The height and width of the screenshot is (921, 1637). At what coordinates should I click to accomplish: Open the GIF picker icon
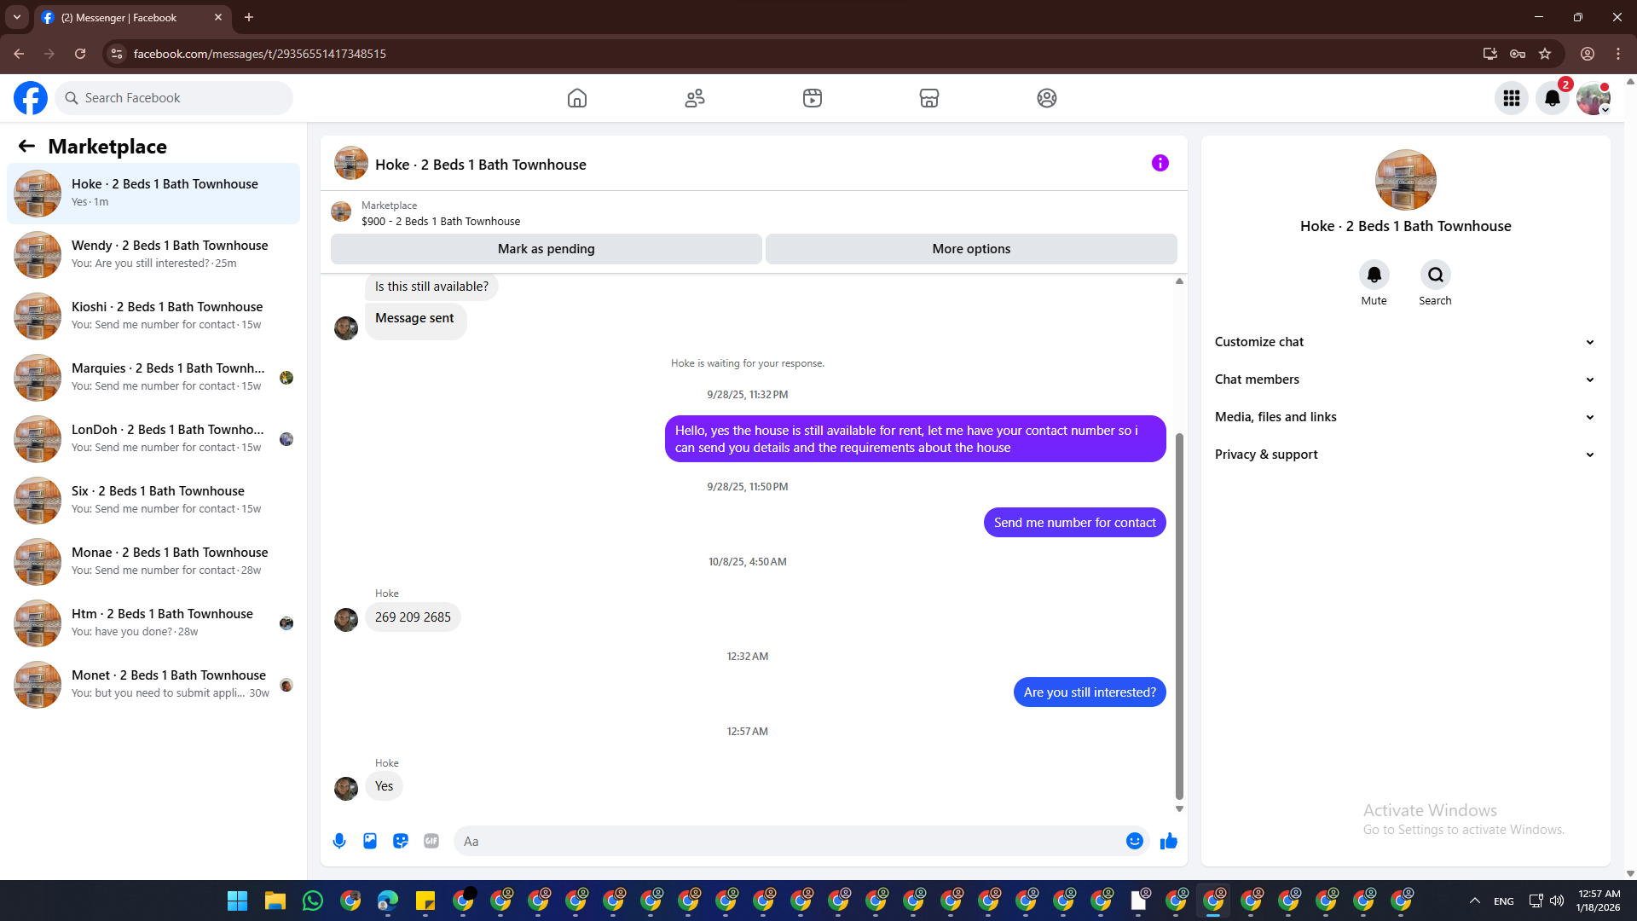tap(431, 841)
